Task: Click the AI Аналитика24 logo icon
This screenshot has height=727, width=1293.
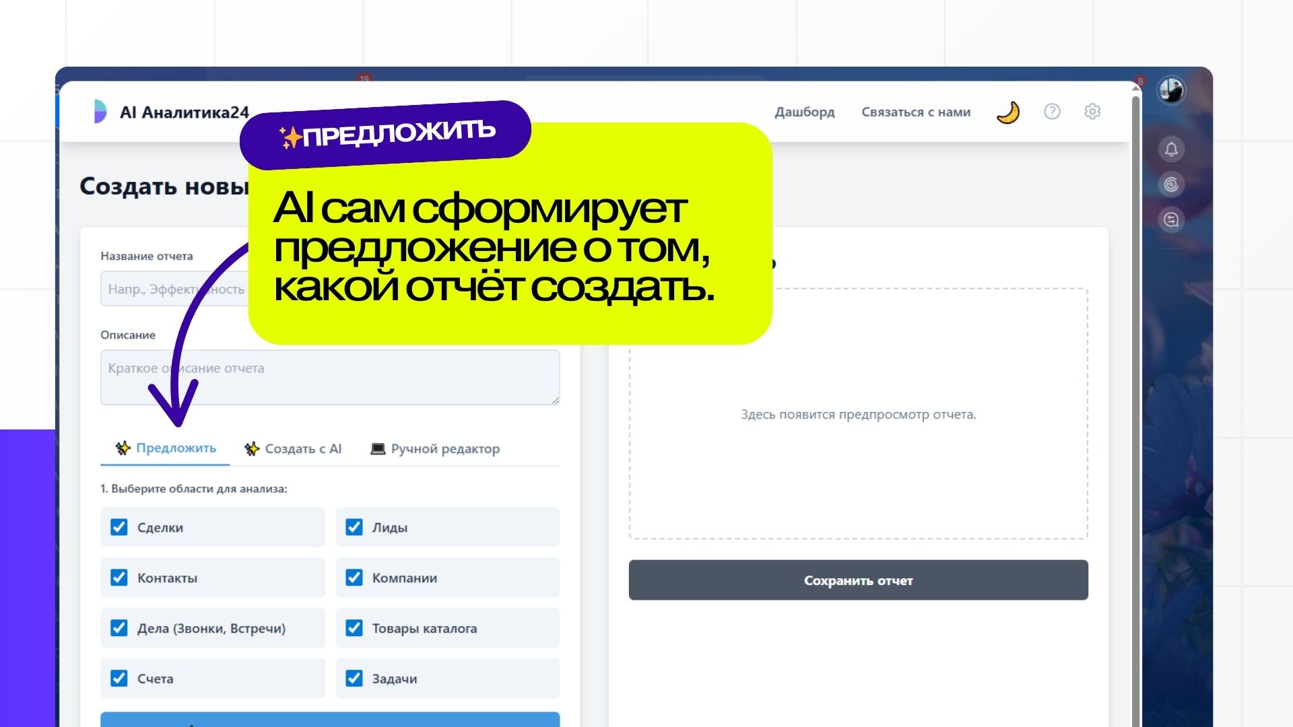Action: point(100,112)
